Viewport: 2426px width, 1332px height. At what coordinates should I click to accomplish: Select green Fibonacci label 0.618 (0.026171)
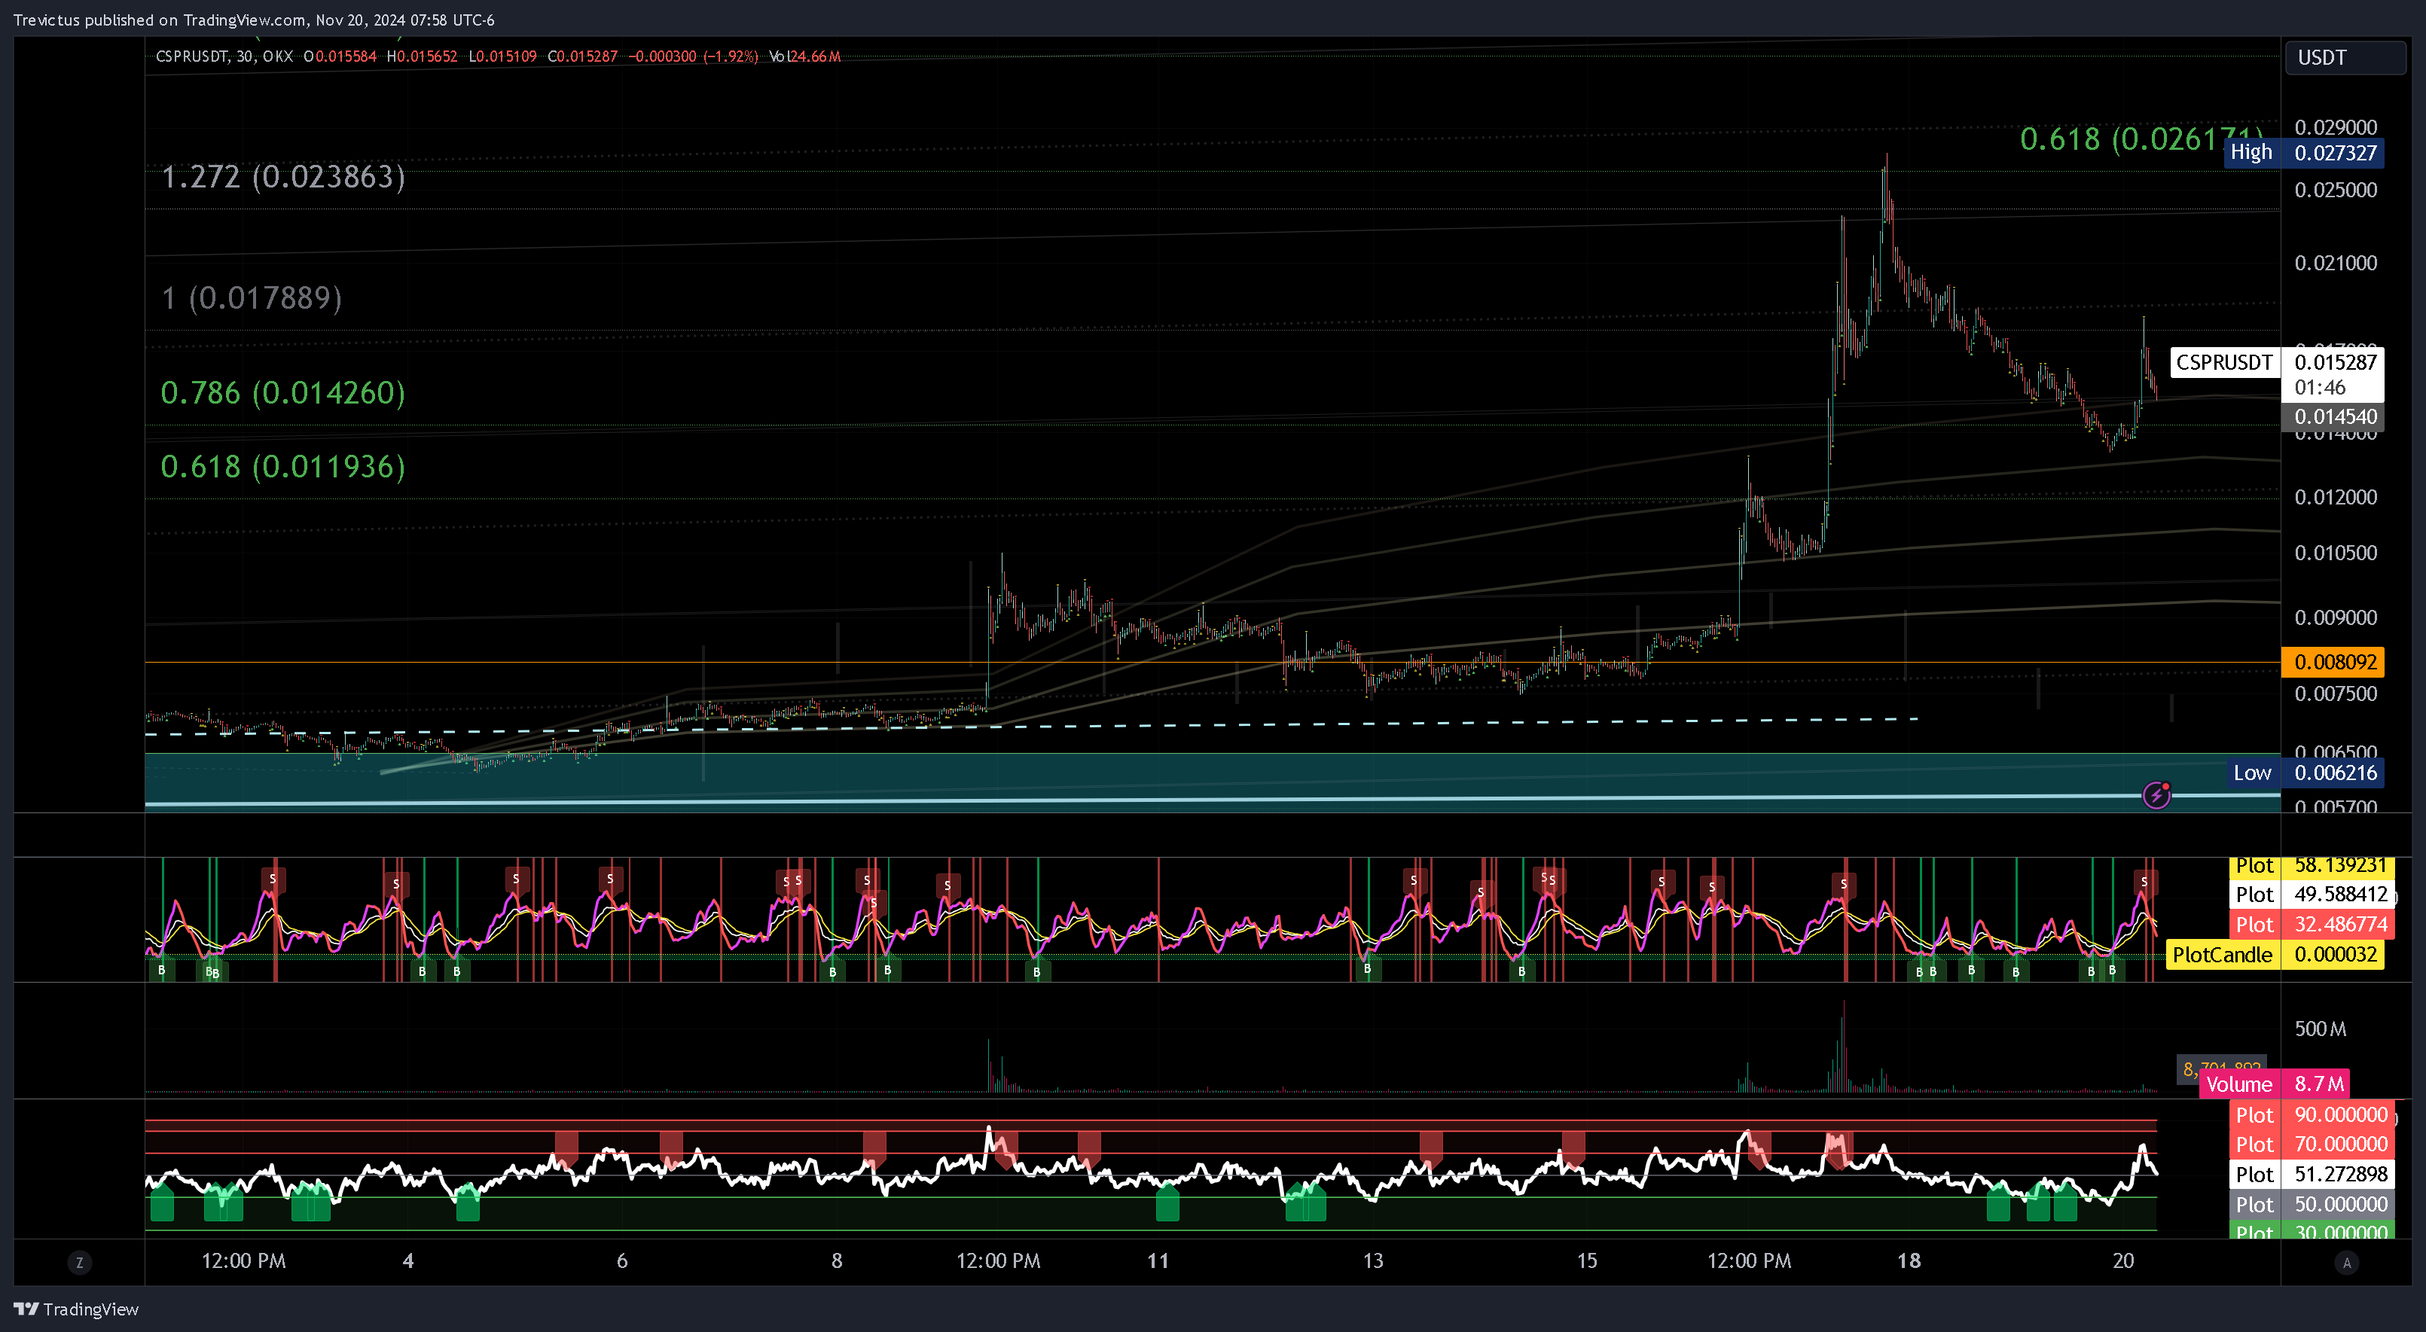(x=2140, y=139)
